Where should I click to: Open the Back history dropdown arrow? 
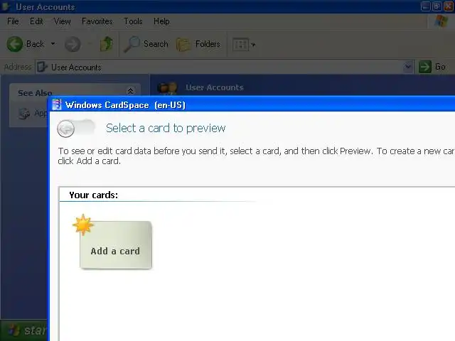tap(53, 44)
